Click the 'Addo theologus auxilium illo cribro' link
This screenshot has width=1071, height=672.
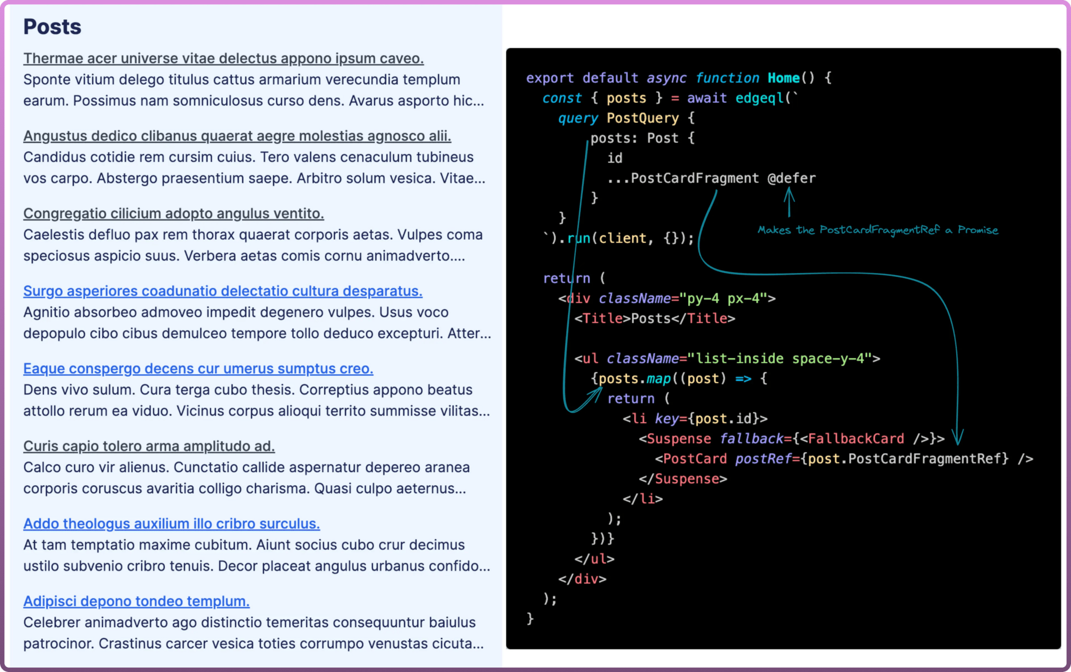[171, 524]
